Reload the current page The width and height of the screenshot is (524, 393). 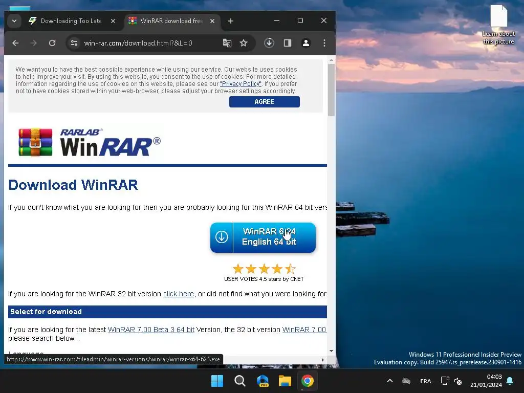(52, 43)
